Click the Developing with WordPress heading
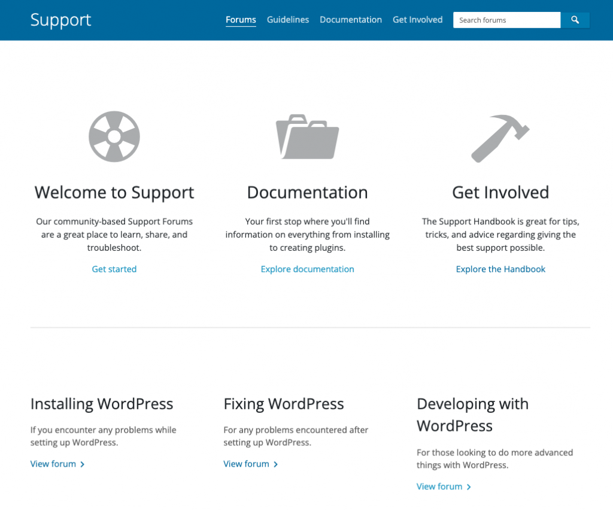The width and height of the screenshot is (613, 511). (x=473, y=415)
